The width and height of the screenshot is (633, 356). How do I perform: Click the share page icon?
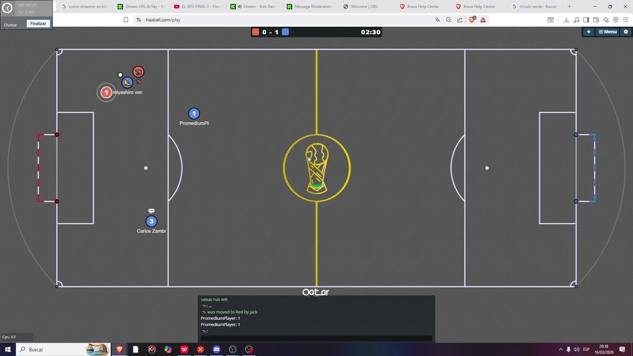460,20
